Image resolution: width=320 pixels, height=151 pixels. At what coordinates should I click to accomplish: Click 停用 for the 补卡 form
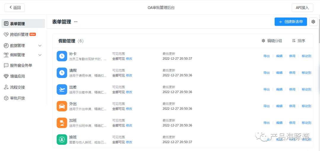pyautogui.click(x=292, y=56)
